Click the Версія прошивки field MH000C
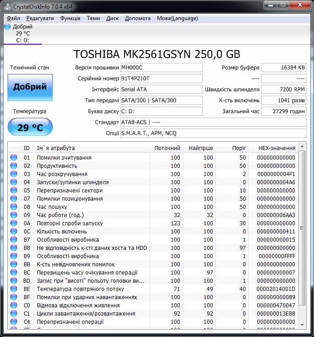This screenshot has width=314, height=337. (x=161, y=67)
